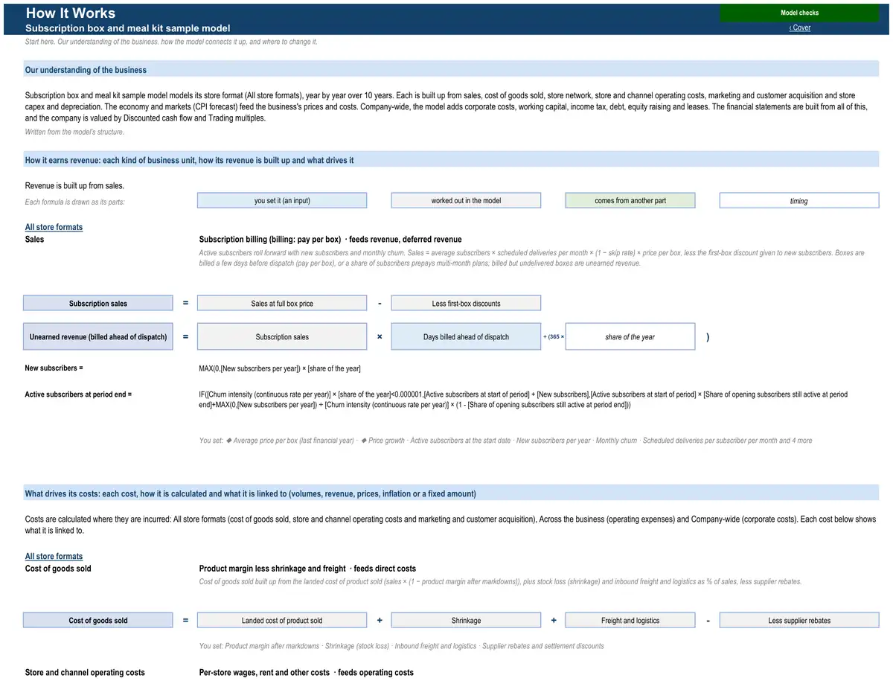Click the "How It Works" page title
The height and width of the screenshot is (681, 893).
tap(71, 13)
